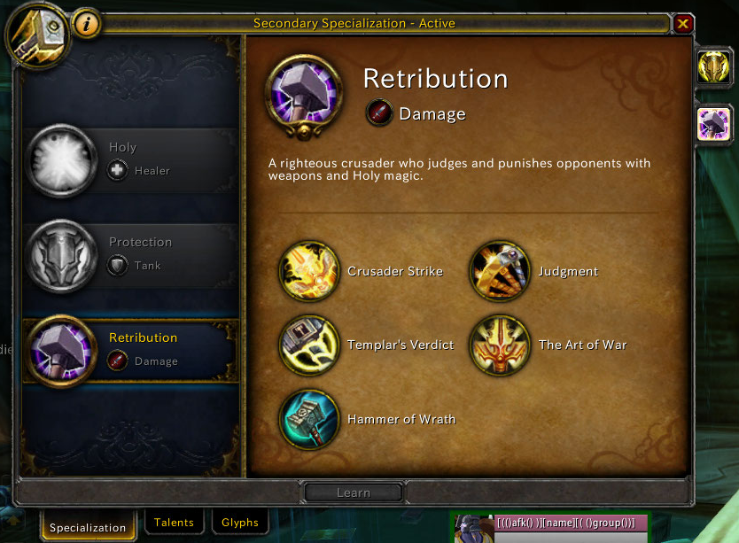Click the Damage role icon beside title
The width and height of the screenshot is (739, 543).
379,113
